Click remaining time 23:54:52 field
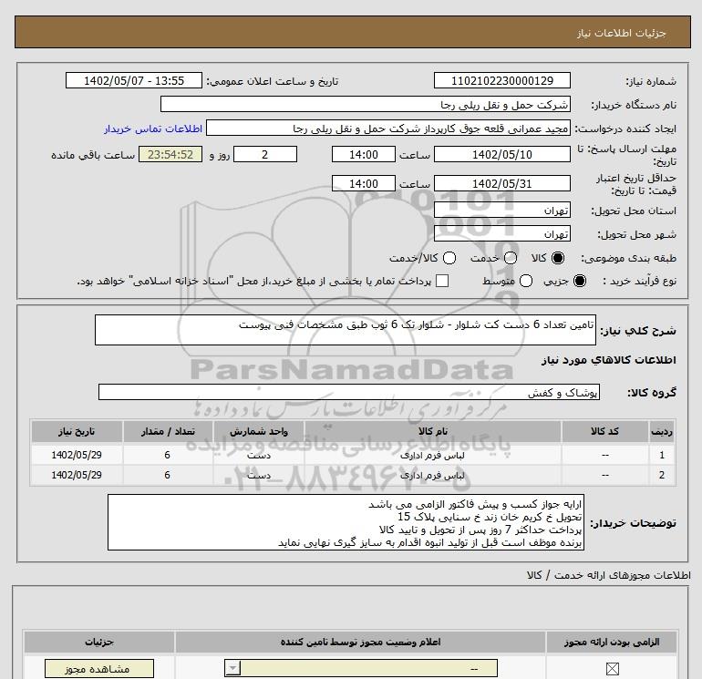The width and height of the screenshot is (702, 679). [170, 154]
